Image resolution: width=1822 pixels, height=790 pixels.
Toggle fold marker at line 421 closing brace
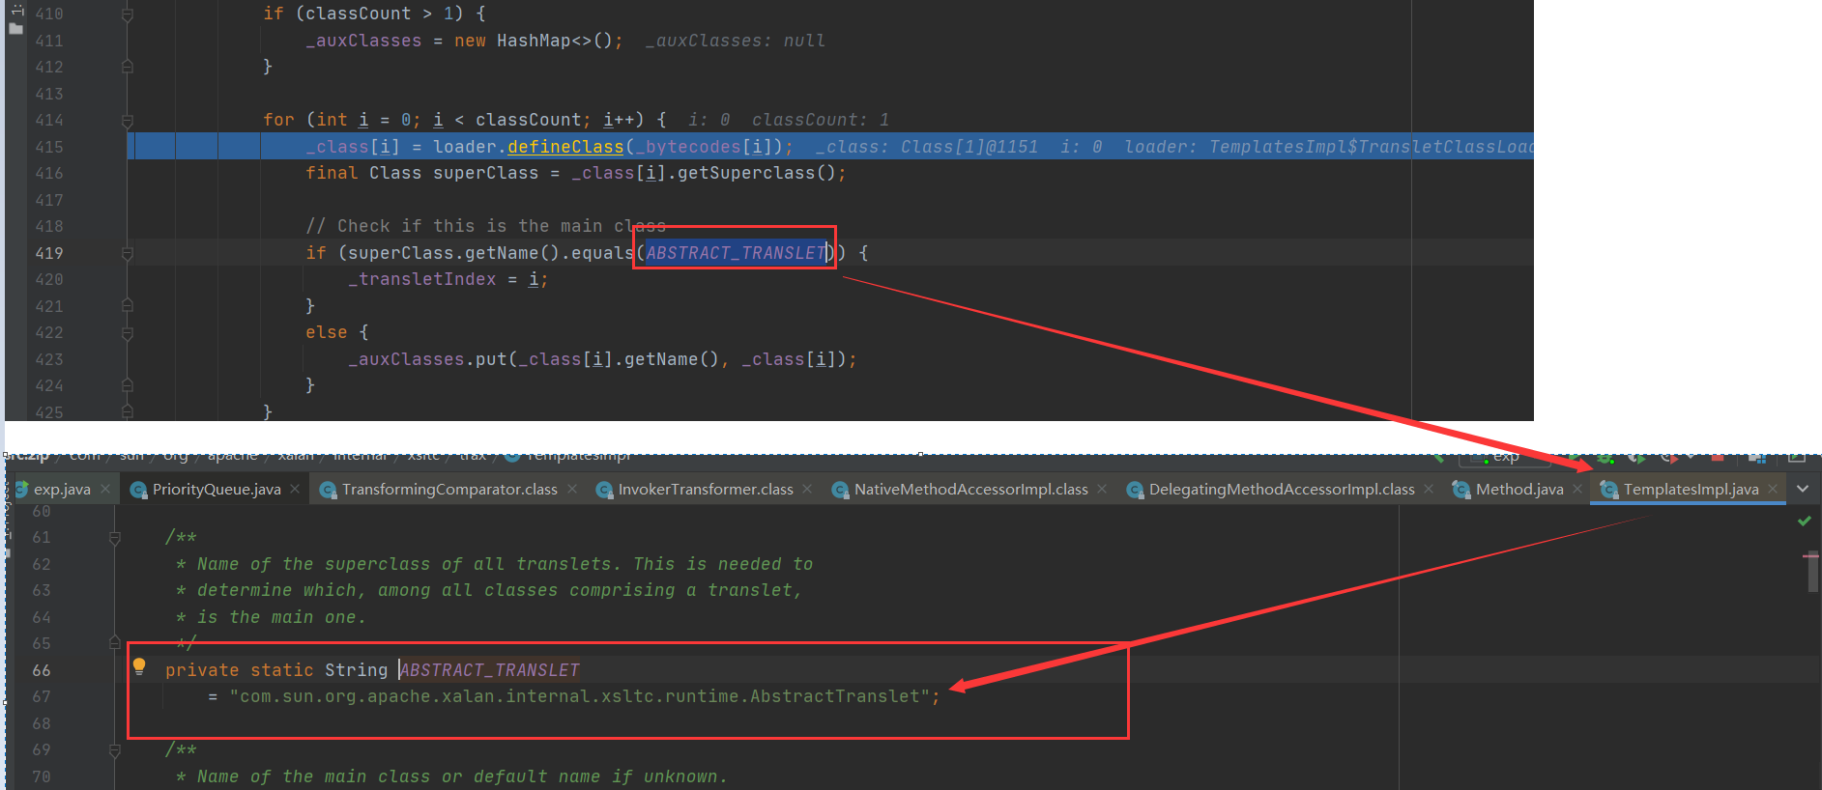point(128,305)
